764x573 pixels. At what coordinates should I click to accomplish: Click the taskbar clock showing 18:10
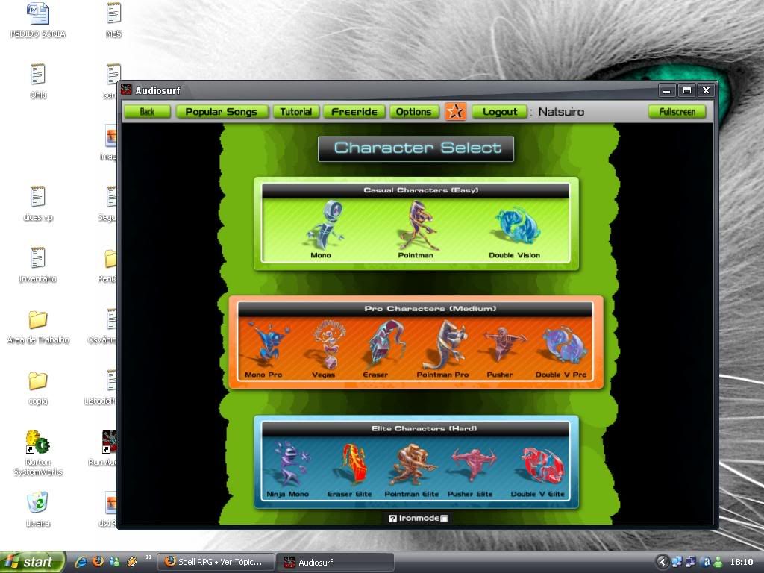tap(741, 562)
